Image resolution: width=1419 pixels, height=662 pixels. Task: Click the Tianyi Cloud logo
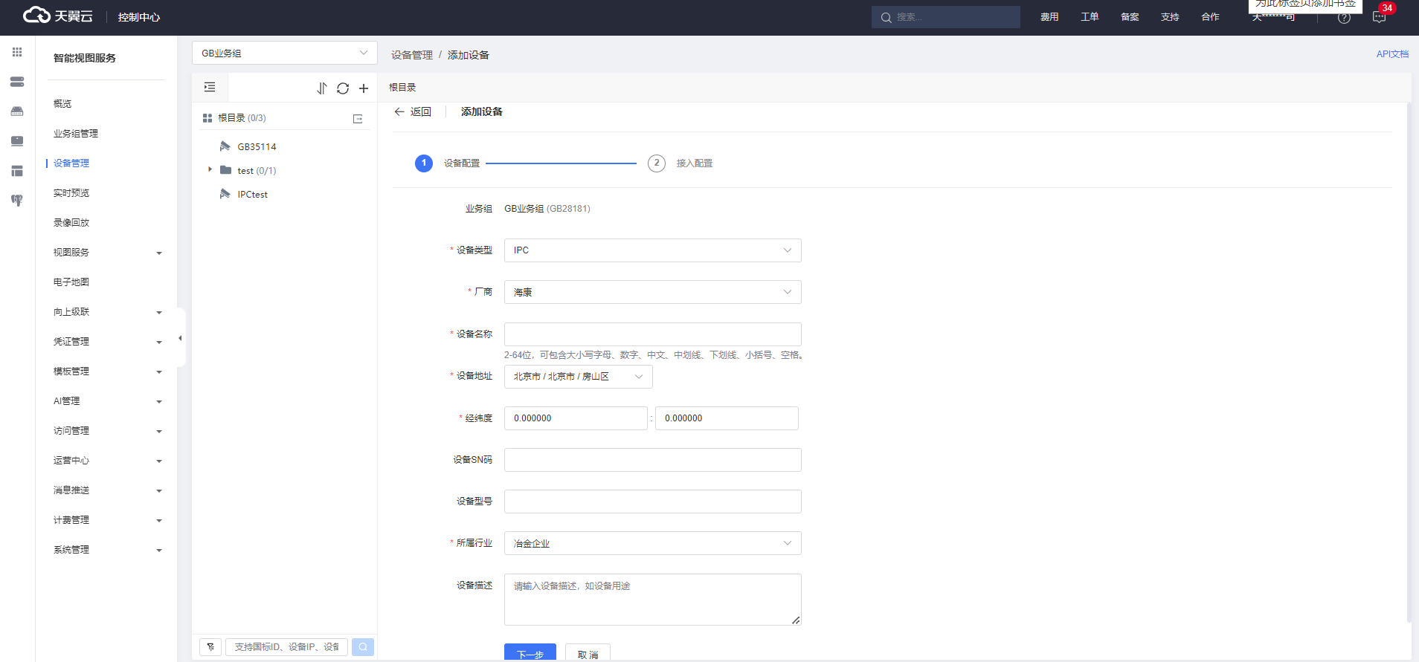pos(58,16)
